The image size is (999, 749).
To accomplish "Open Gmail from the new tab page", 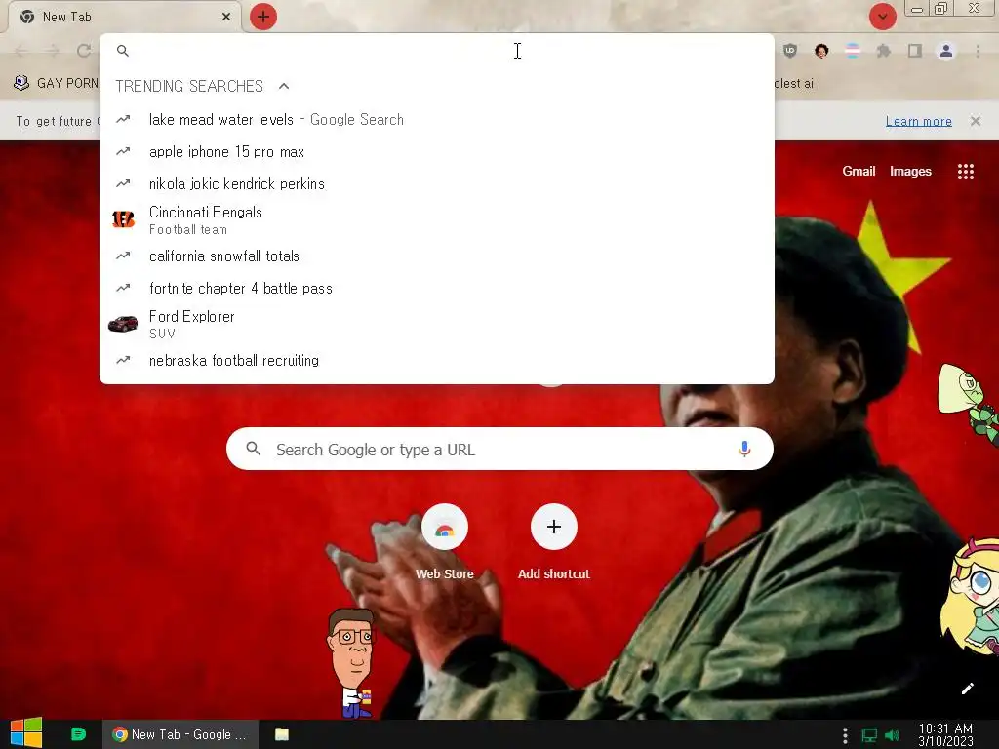I will [859, 171].
